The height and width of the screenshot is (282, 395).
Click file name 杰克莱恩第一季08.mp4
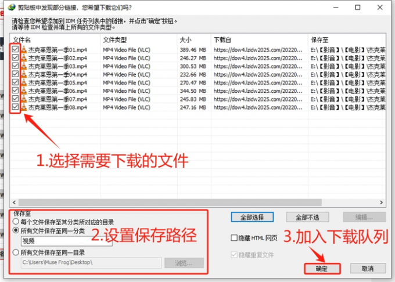[58, 108]
